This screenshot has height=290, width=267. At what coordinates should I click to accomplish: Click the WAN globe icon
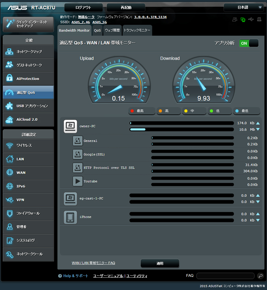9,172
